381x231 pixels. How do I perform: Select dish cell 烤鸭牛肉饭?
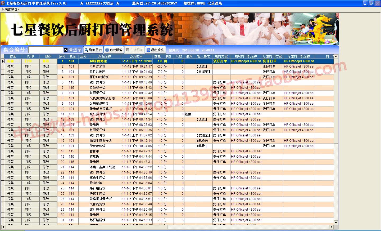(105, 194)
